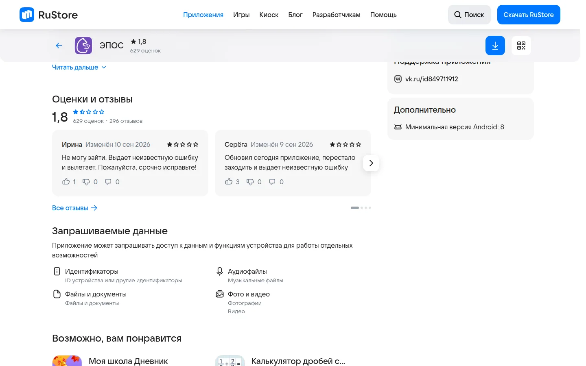Open the Моя школа Дневник app thumbnail
This screenshot has height=366, width=586.
[x=67, y=360]
